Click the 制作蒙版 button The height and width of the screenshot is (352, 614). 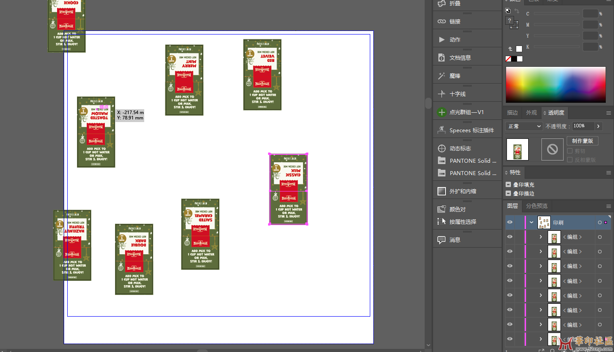coord(583,141)
